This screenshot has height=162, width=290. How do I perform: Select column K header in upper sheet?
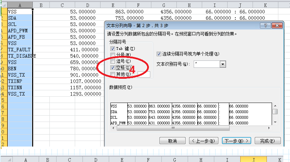(x=265, y=5)
